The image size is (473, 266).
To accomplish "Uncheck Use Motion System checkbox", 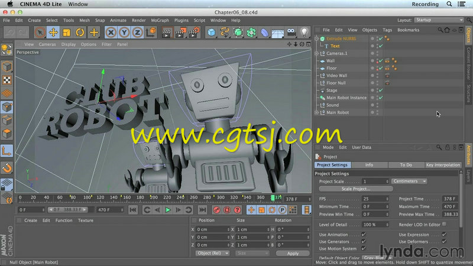I will tap(364, 248).
